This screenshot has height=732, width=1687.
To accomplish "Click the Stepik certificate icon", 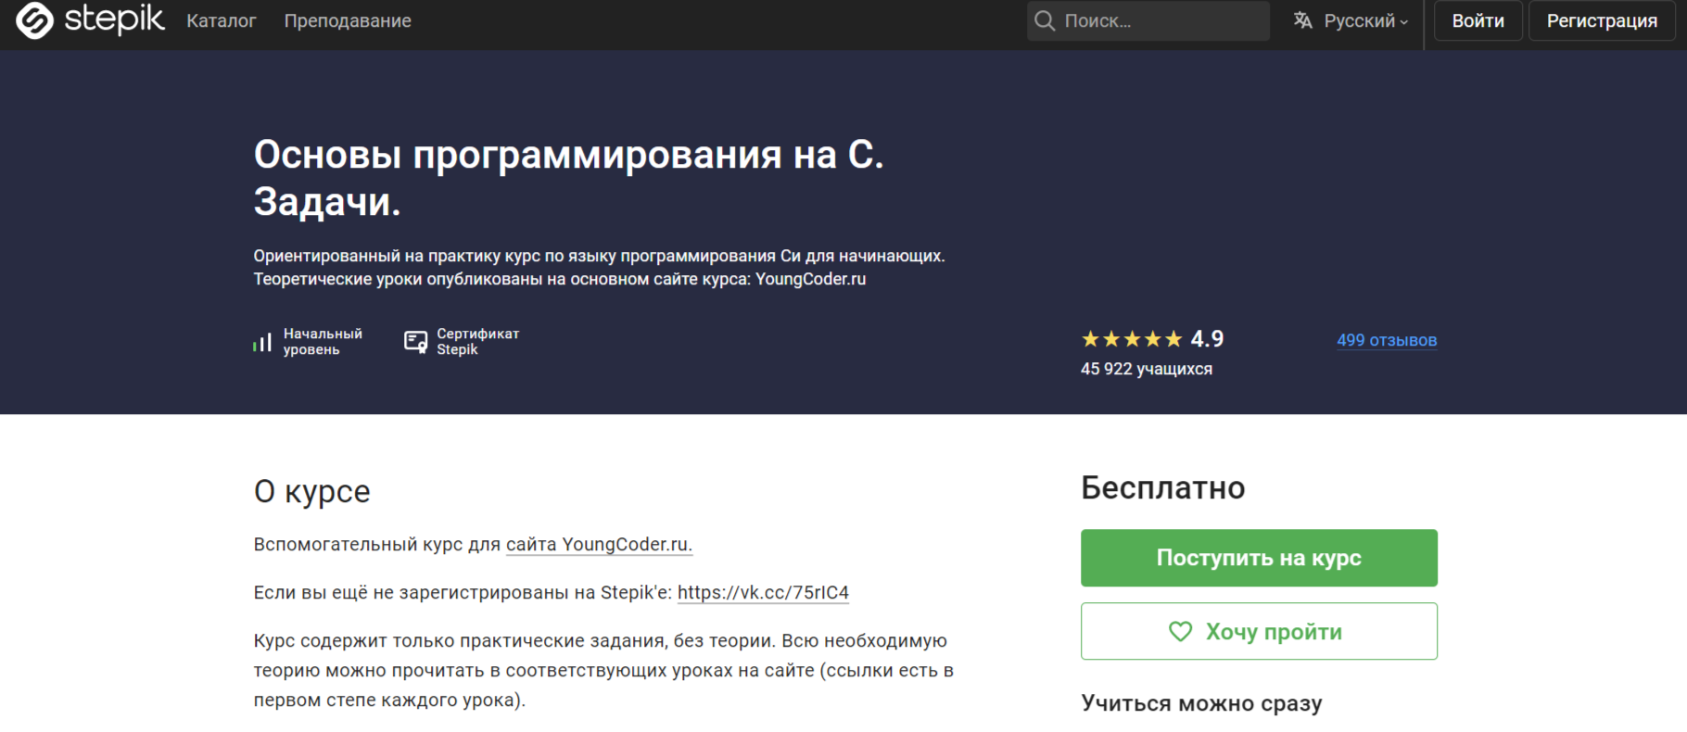I will click(416, 342).
